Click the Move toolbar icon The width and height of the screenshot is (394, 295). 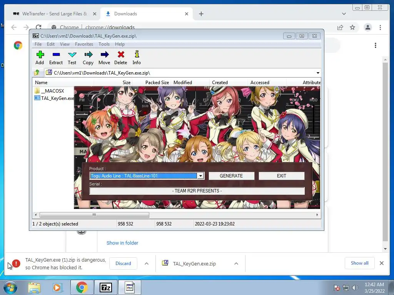(104, 58)
